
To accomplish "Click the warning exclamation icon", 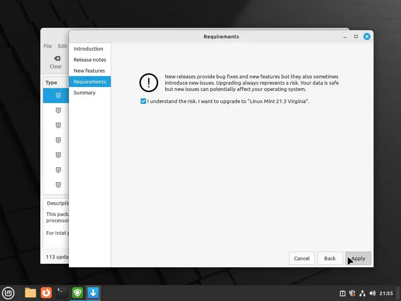I will pos(148,83).
